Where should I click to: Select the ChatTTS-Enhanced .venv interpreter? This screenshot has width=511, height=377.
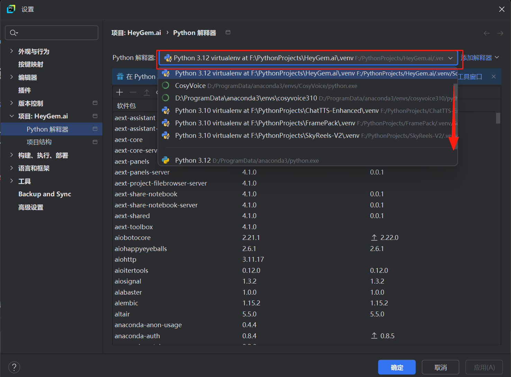tap(307, 110)
